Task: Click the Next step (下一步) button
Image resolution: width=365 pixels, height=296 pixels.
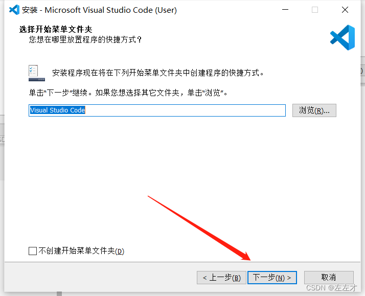Action: coord(272,278)
